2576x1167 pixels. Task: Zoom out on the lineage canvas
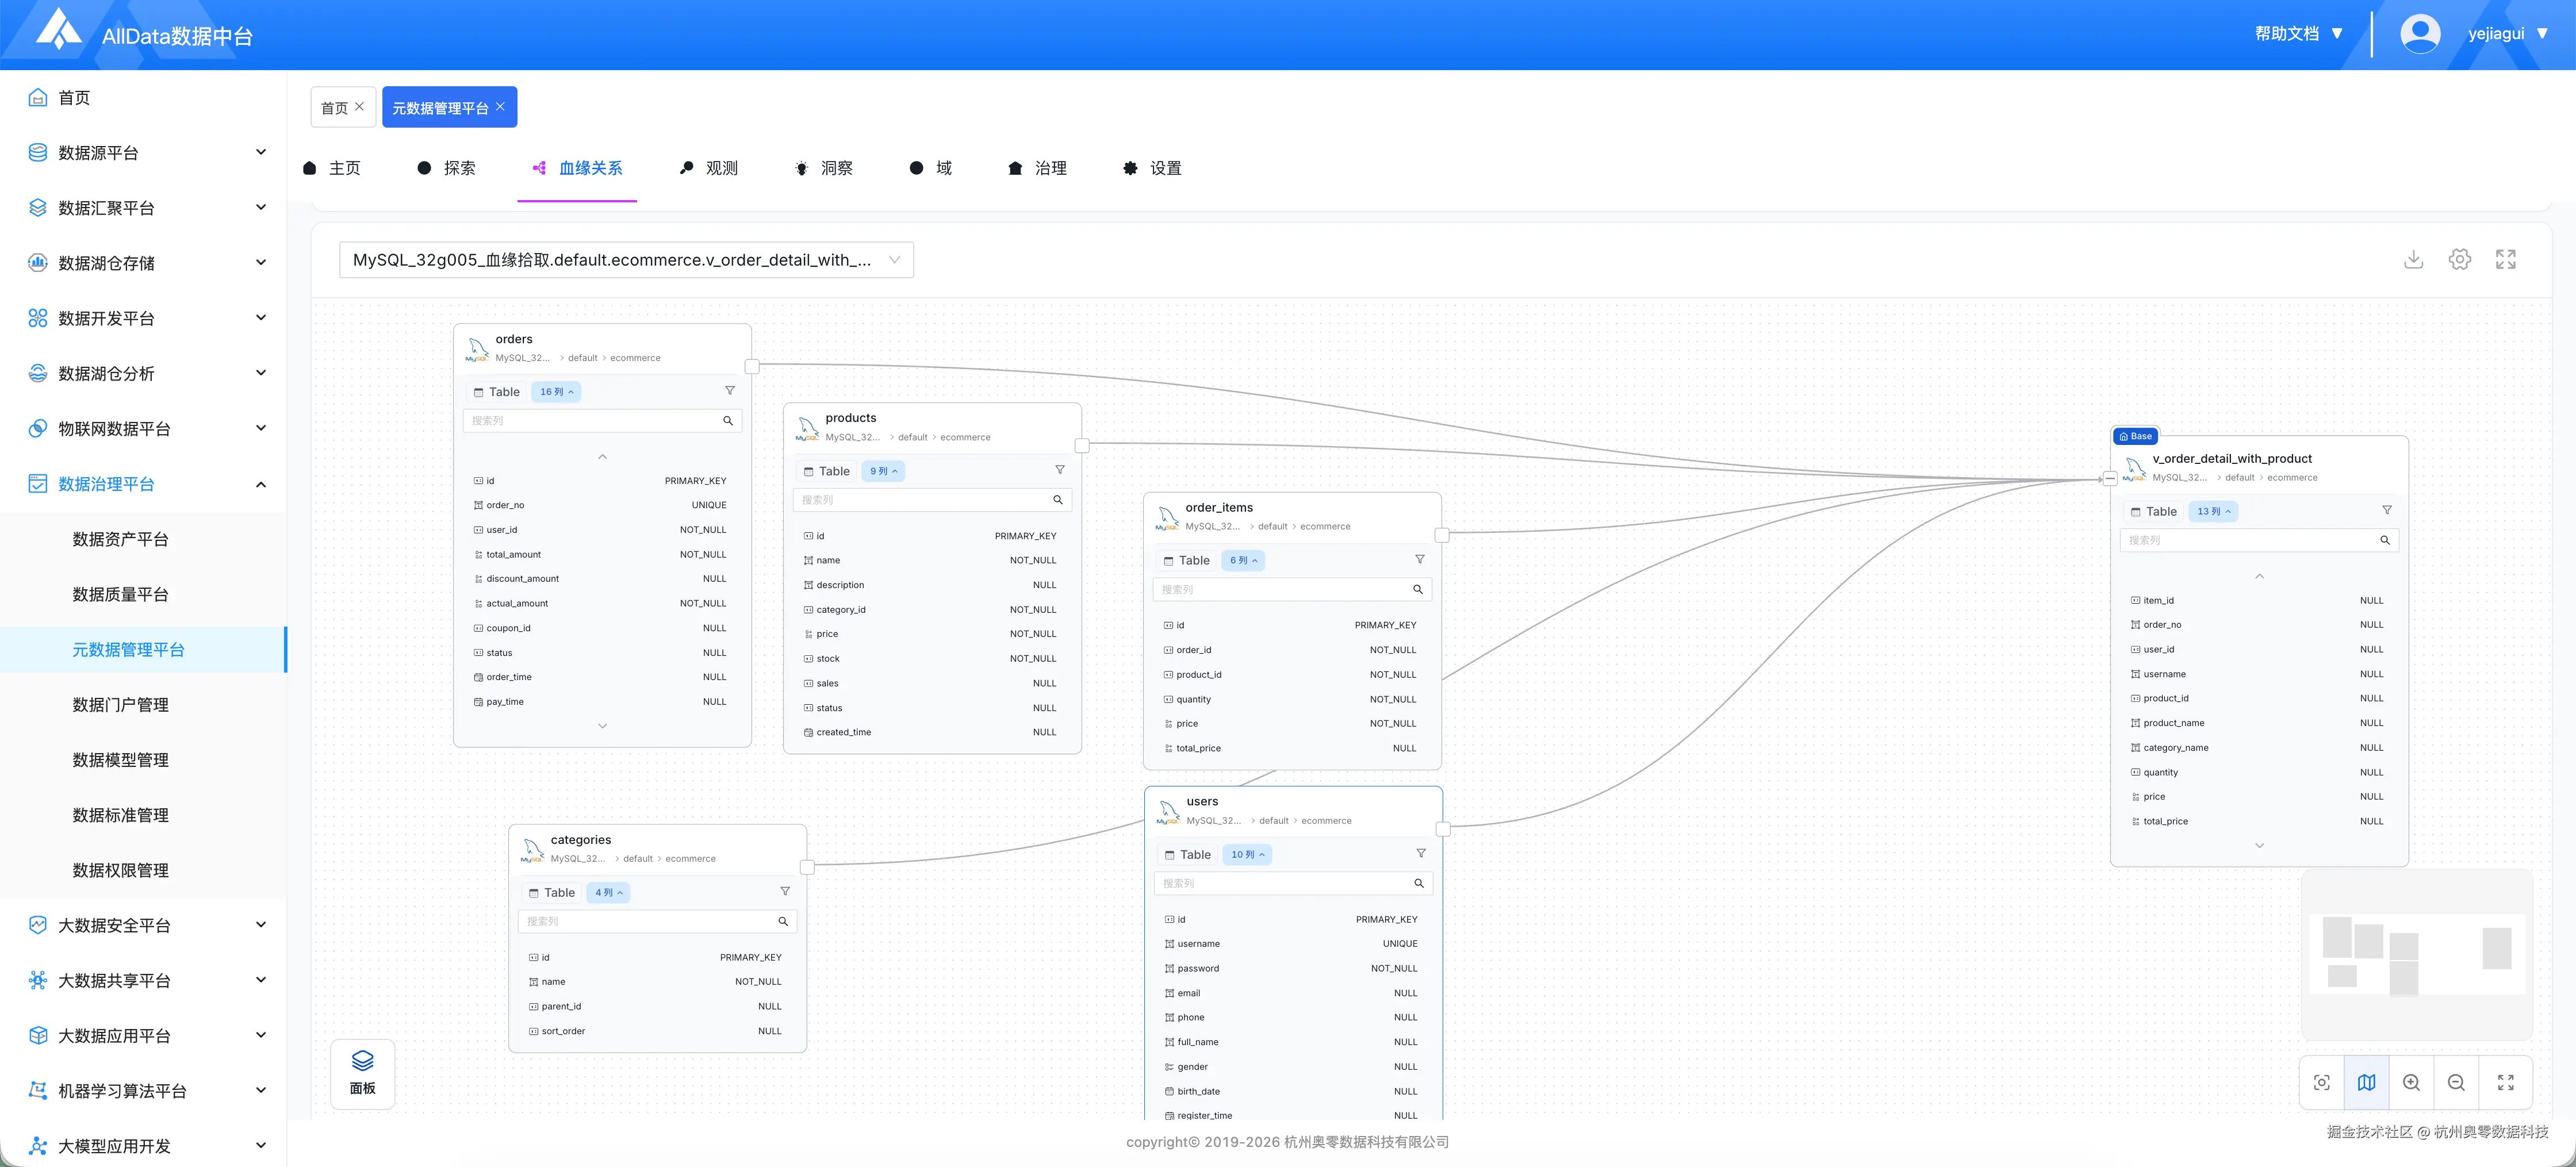coord(2456,1082)
